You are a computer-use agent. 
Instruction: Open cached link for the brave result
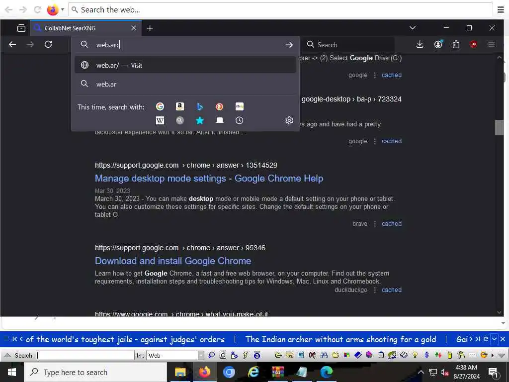pyautogui.click(x=392, y=223)
